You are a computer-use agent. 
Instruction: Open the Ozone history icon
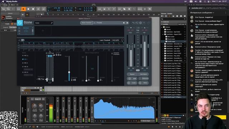coord(137,23)
